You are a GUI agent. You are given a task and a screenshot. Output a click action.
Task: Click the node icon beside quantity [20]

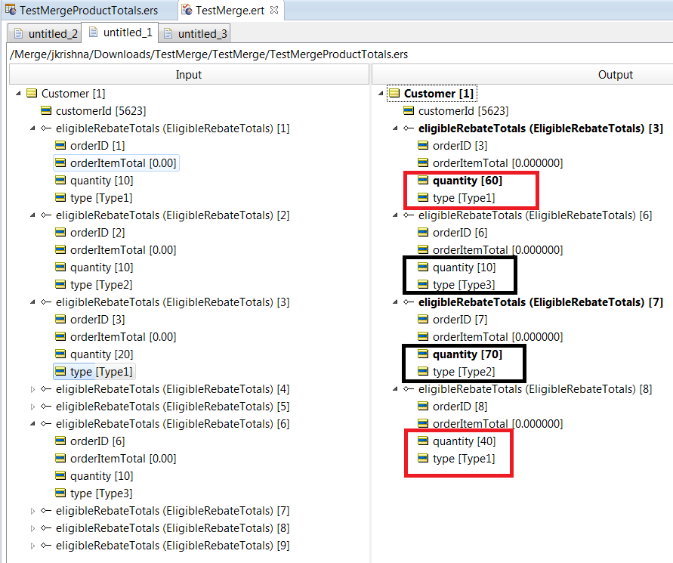click(60, 354)
